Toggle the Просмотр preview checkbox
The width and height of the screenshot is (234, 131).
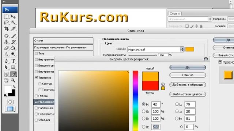click(x=220, y=62)
